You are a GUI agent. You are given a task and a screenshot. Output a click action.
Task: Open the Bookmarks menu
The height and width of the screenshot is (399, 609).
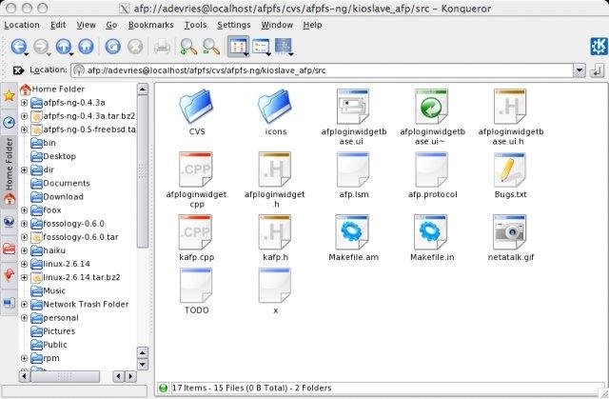(x=150, y=25)
